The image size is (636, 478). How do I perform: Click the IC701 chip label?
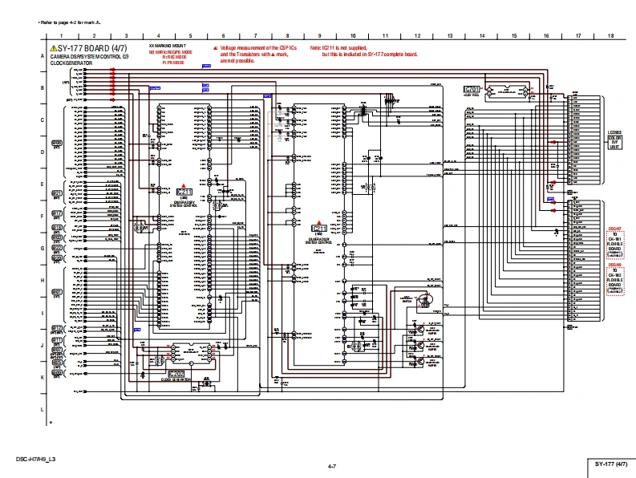pyautogui.click(x=472, y=89)
